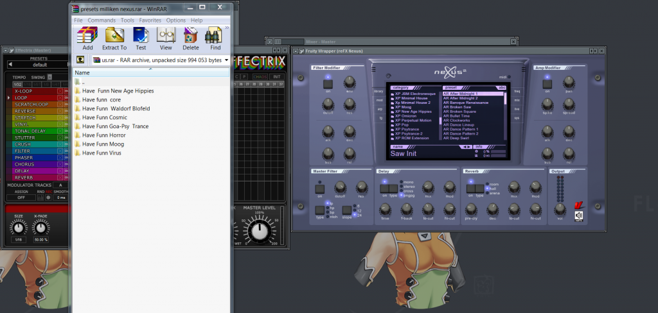Screen dimensions: 658x313
Task: Open the Mixer window menu arrow
Action: click(x=270, y=42)
